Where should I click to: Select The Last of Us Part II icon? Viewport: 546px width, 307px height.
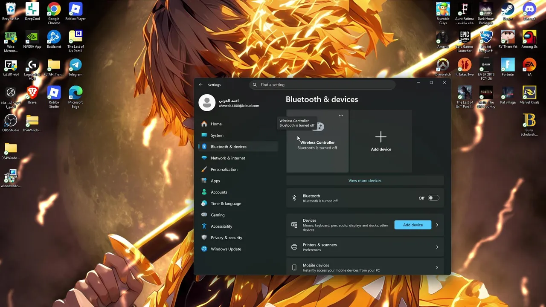coord(76,41)
